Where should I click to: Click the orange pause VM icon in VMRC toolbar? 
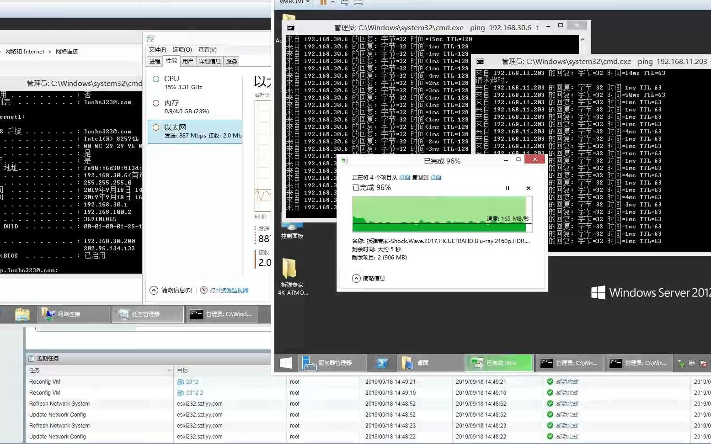click(x=323, y=2)
